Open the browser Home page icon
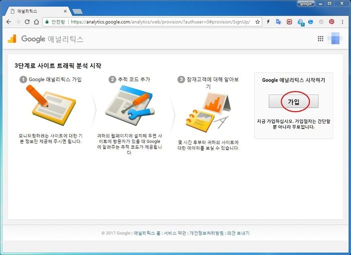 click(36, 21)
